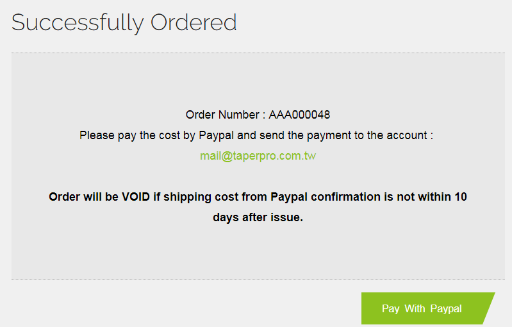This screenshot has width=512, height=327.
Task: Select the order number AAA000048
Action: 299,115
